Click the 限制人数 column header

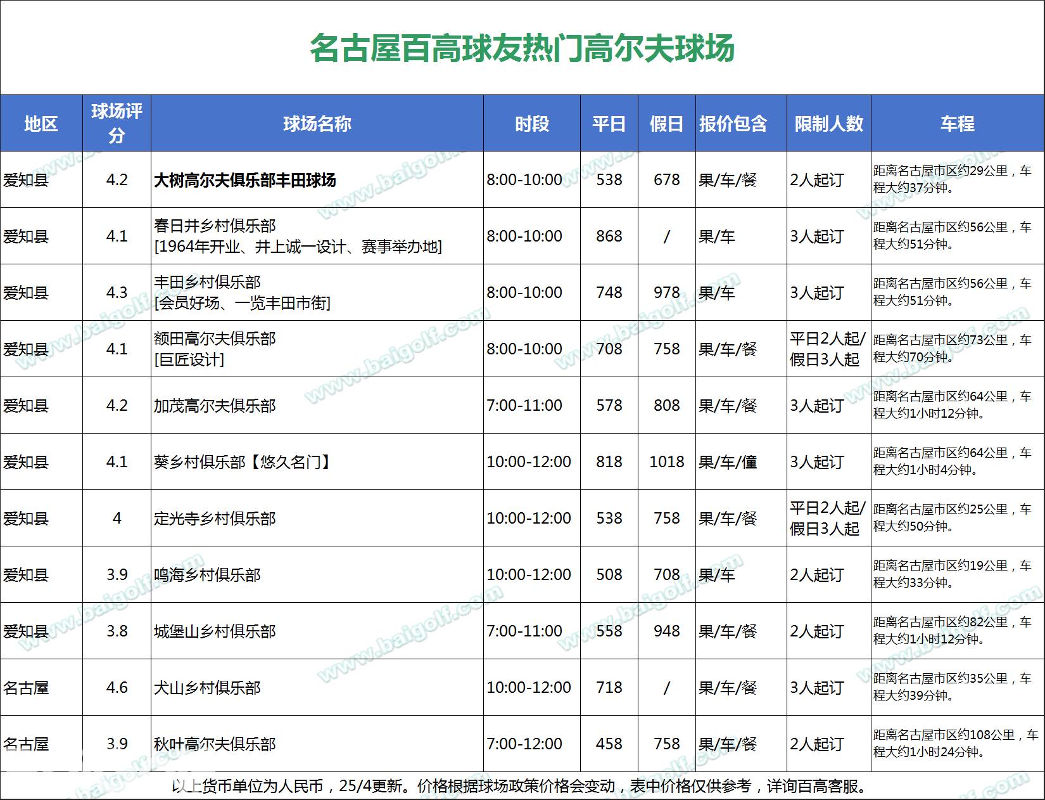click(x=828, y=124)
